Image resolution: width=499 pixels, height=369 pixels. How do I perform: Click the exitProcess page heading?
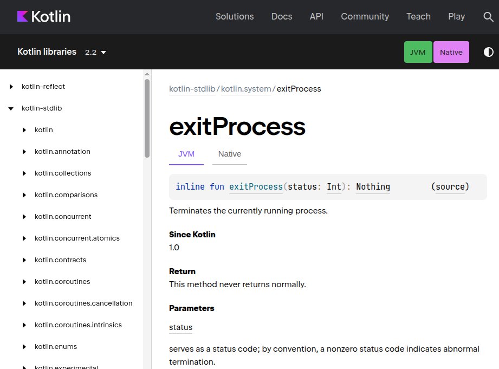pos(237,126)
